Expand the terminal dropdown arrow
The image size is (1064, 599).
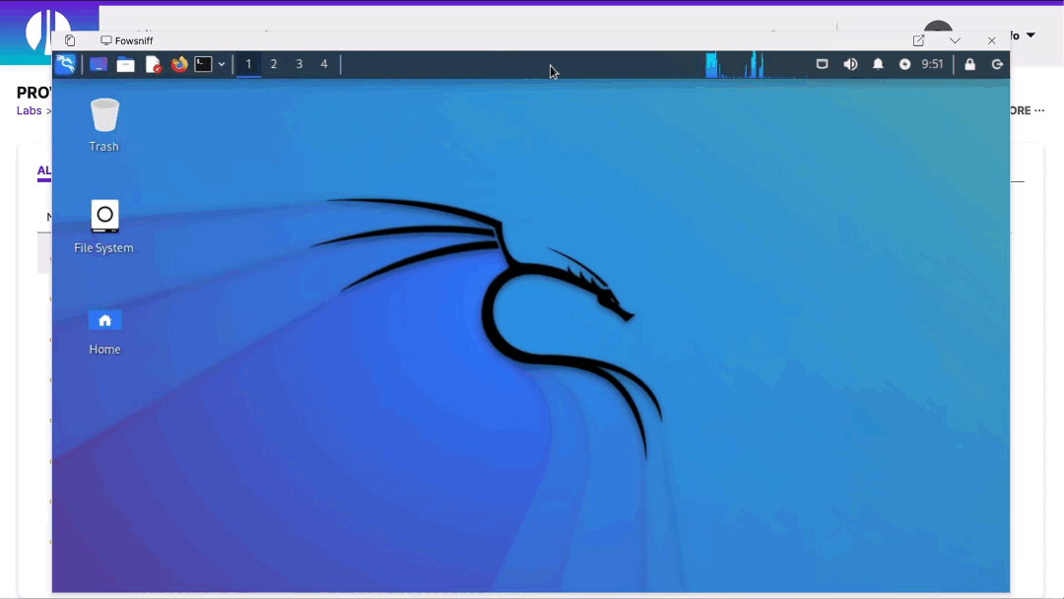coord(222,64)
